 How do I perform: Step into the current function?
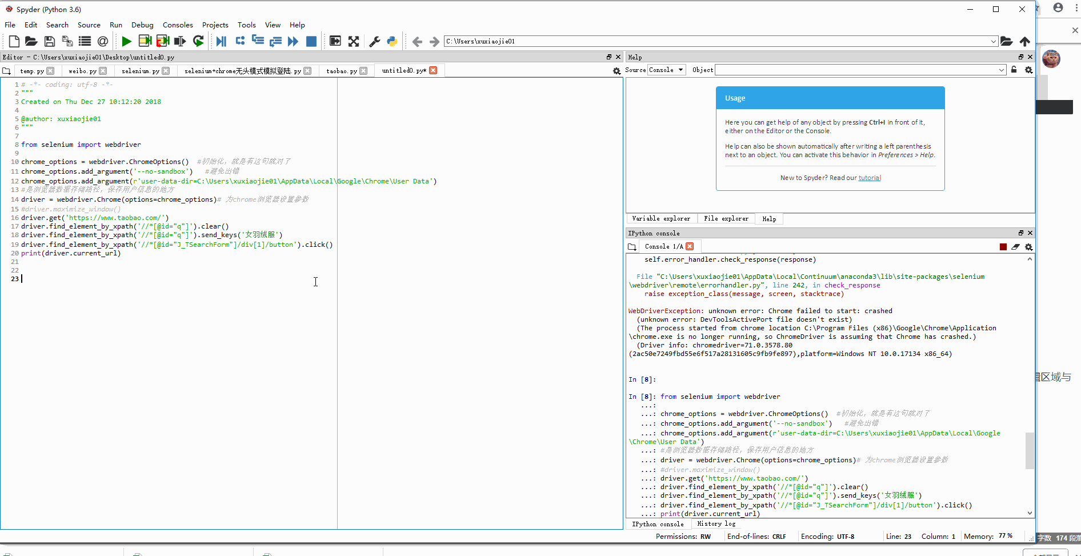click(258, 41)
